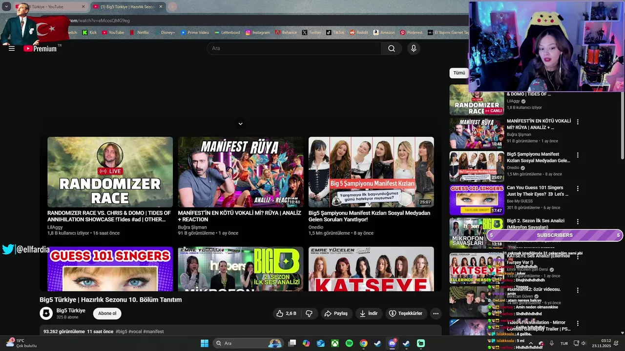This screenshot has width=625, height=351.
Task: Click the taskbar 'Ara' search box
Action: [248, 343]
